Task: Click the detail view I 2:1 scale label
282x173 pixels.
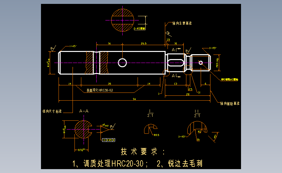Action: (150, 113)
